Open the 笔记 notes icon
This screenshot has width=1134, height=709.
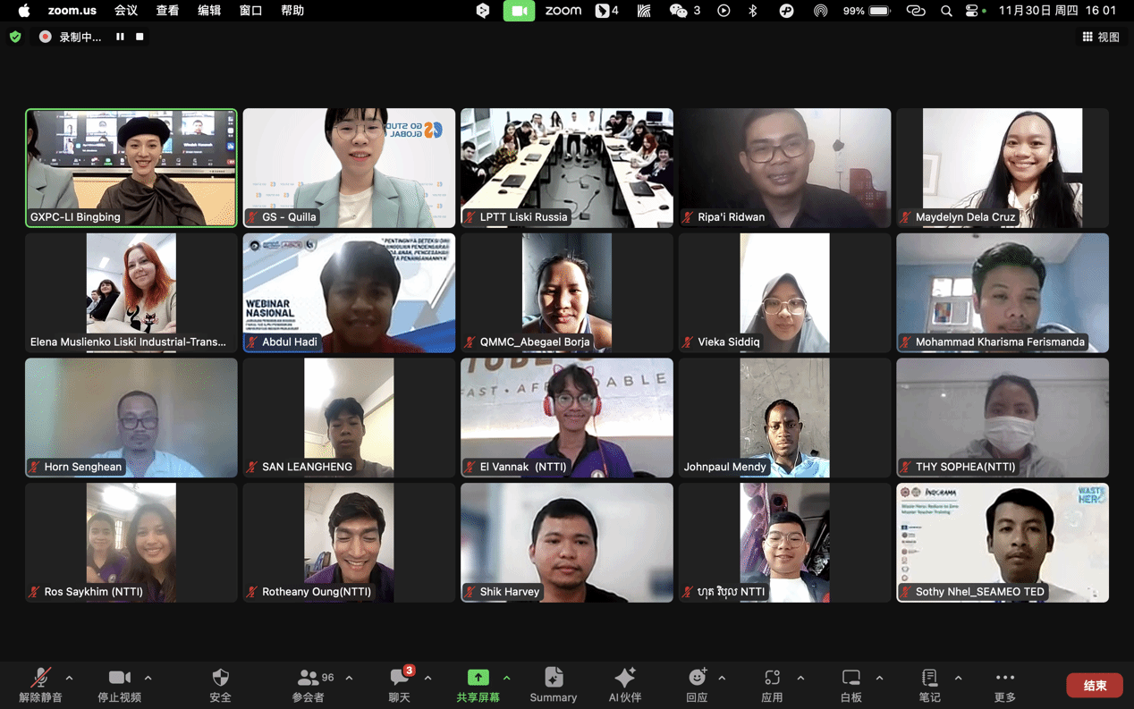tap(929, 684)
